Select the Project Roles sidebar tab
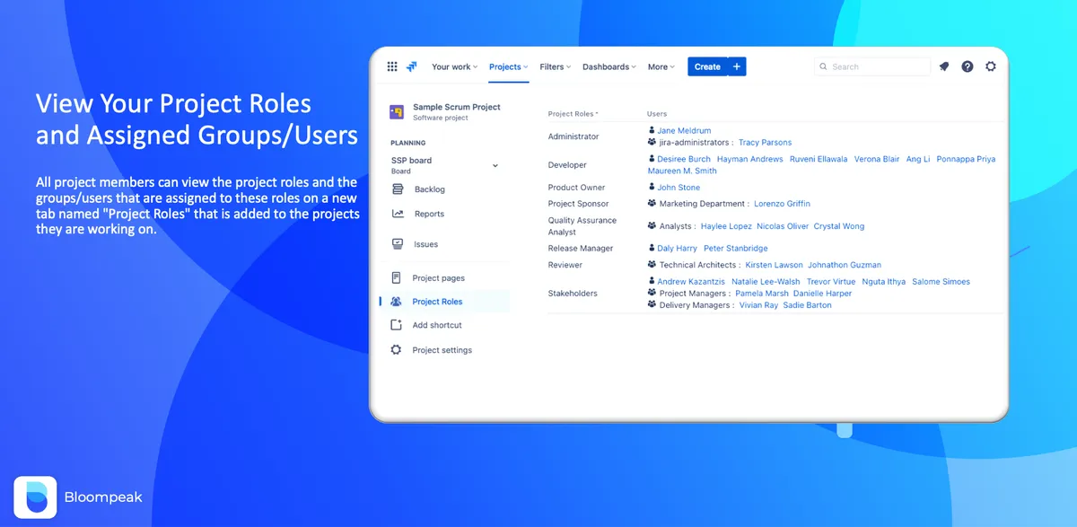This screenshot has width=1077, height=527. tap(444, 302)
